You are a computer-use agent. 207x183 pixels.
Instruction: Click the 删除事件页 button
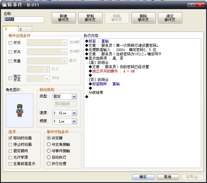point(143,18)
